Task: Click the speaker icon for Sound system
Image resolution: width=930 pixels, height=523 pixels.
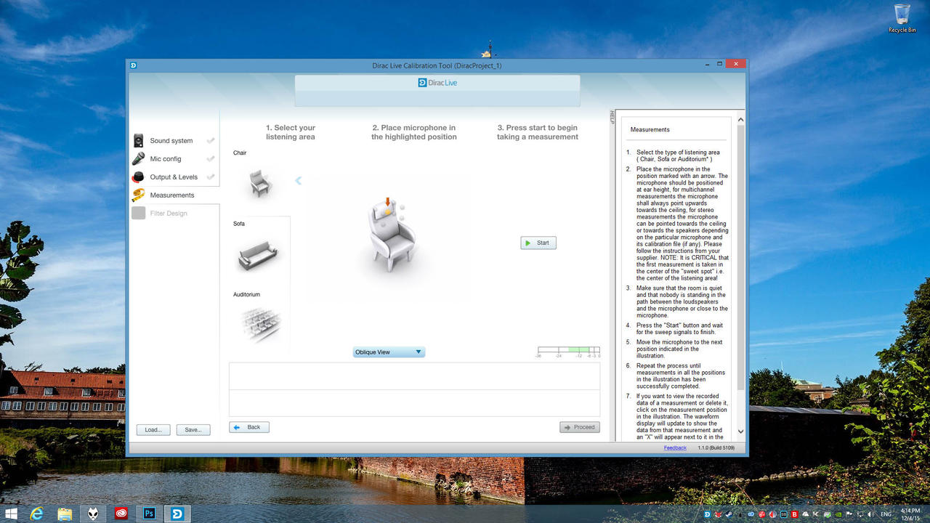Action: tap(138, 141)
